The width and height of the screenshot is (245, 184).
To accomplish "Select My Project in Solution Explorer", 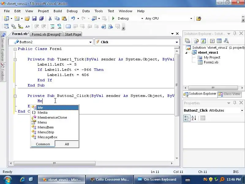I will point(212,57).
